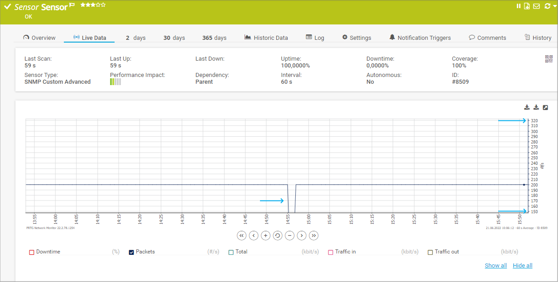Pause the sensor monitoring
This screenshot has width=558, height=282.
click(519, 6)
